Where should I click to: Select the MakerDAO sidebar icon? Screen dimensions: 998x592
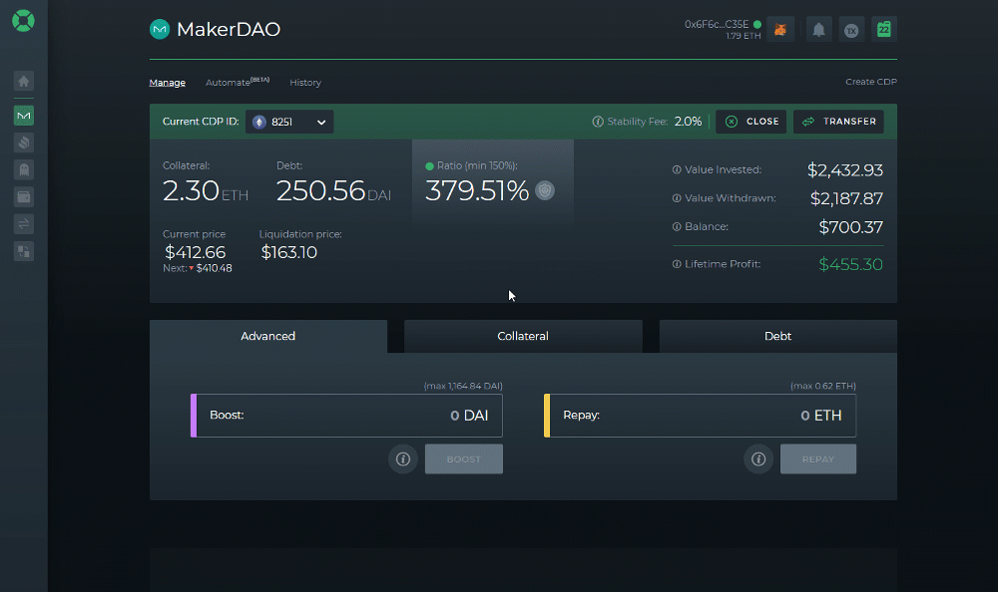point(24,116)
